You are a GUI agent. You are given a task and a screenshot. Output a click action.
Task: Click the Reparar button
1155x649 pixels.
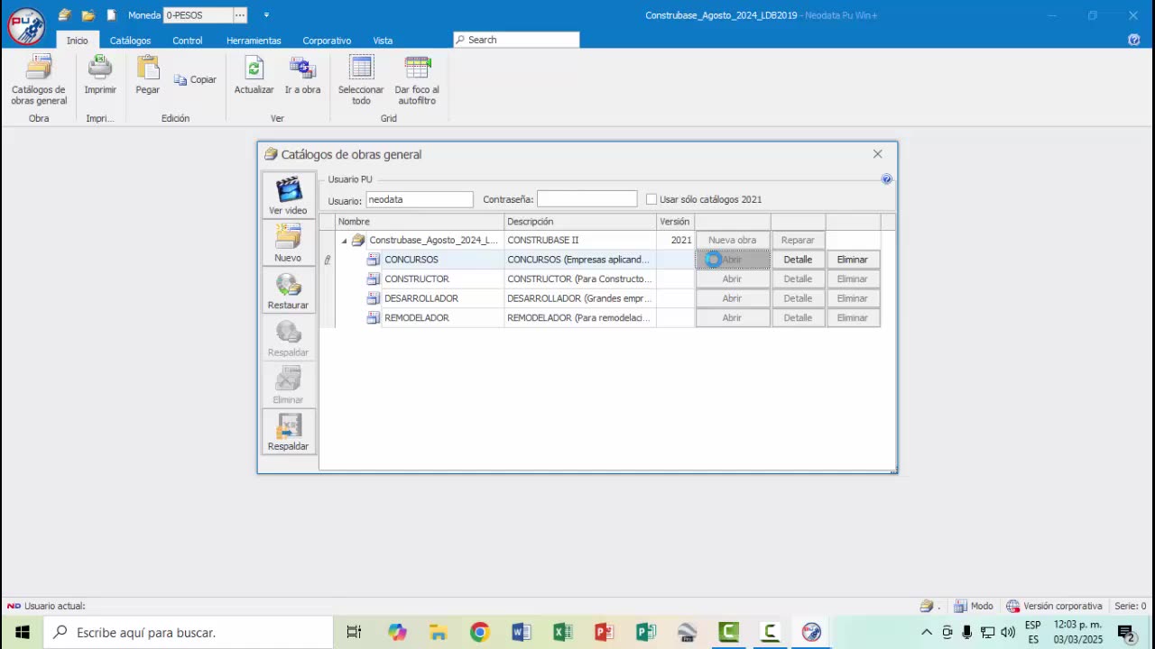tap(798, 241)
